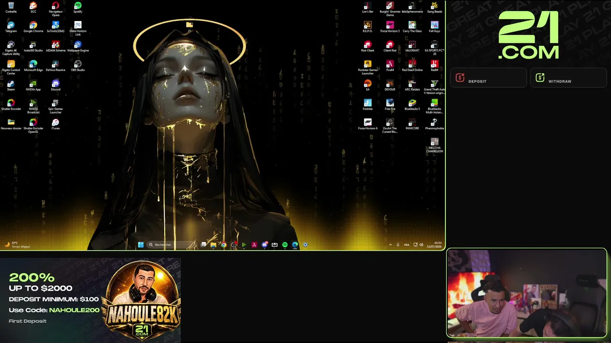
Task: Open the Navigateur Opera desktop shortcut
Action: 56,10
